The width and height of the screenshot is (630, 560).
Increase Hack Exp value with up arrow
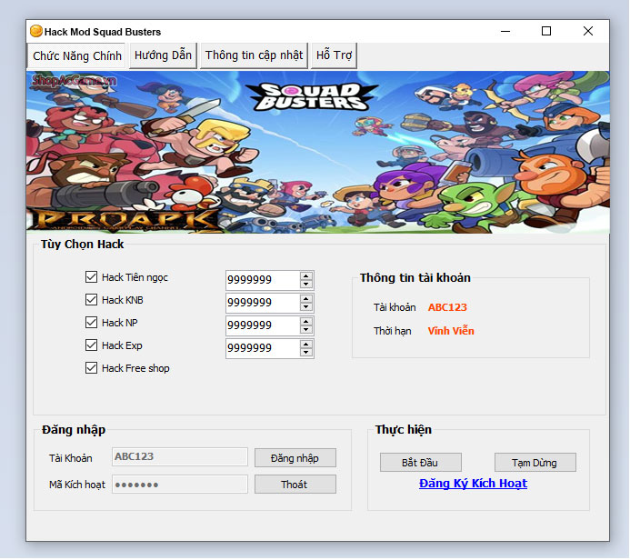(x=306, y=345)
